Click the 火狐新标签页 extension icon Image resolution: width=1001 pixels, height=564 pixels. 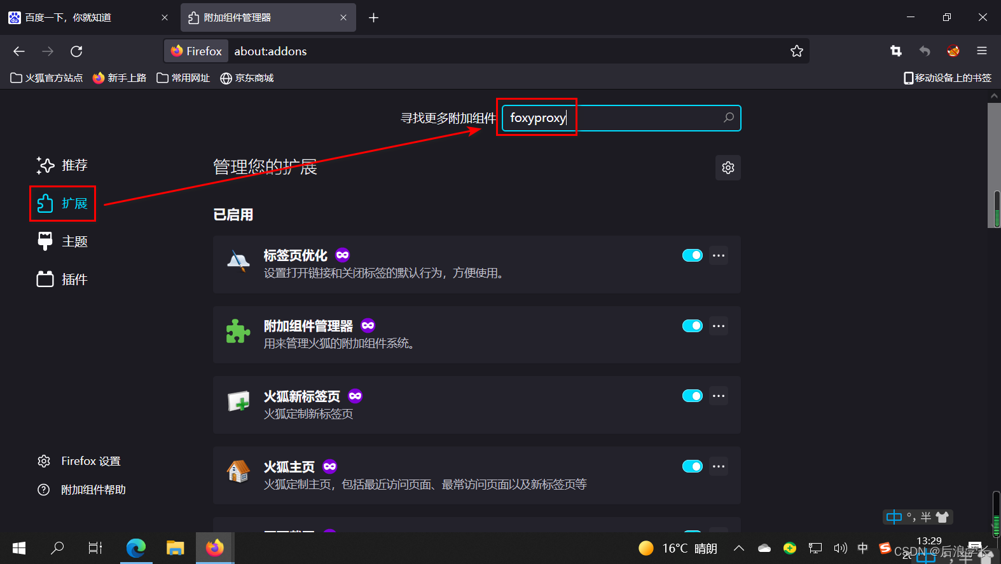[238, 401]
